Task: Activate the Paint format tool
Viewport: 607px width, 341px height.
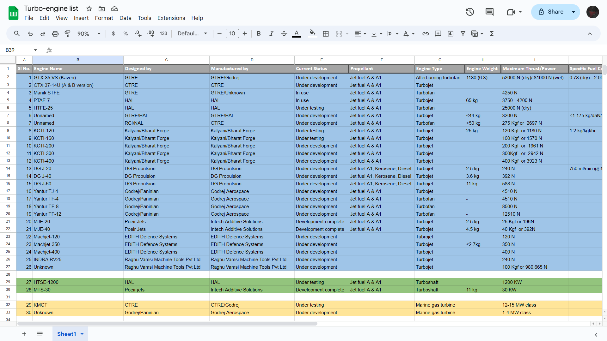Action: coord(68,33)
